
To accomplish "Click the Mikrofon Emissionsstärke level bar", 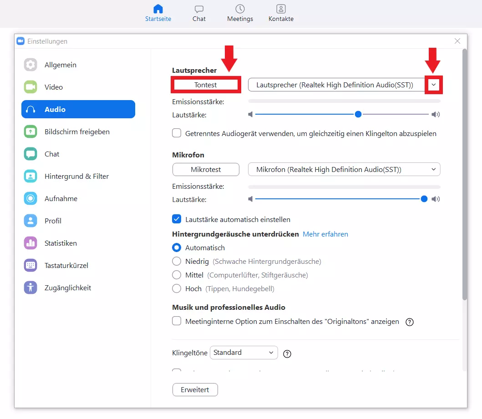I will pyautogui.click(x=344, y=187).
